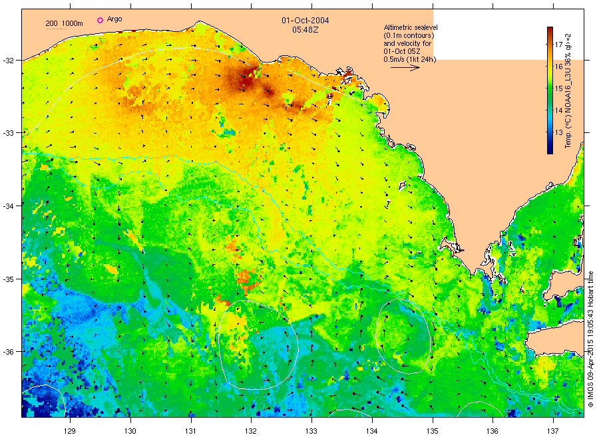Click the time text '05:48Z'
The image size is (599, 439).
tap(305, 30)
